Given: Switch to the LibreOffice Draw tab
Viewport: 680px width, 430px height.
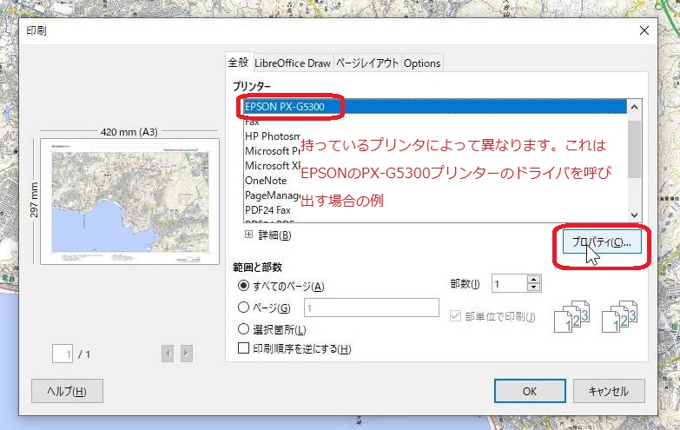Looking at the screenshot, I should (293, 63).
